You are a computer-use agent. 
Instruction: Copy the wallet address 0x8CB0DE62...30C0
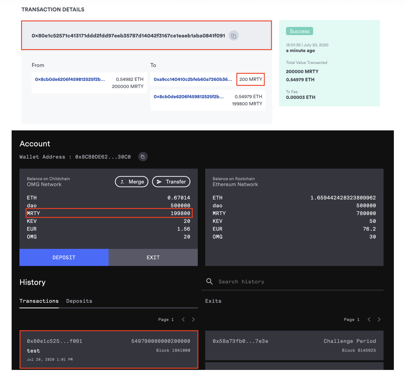pos(143,157)
